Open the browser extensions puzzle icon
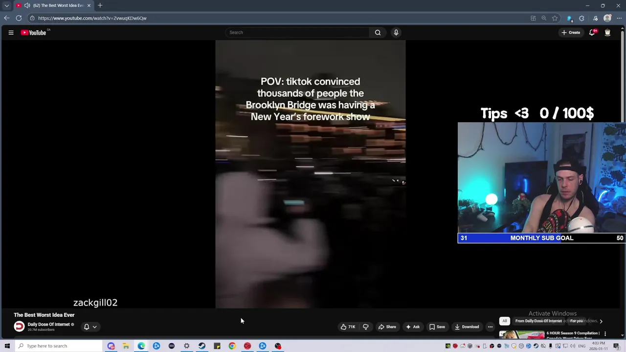 [x=581, y=18]
